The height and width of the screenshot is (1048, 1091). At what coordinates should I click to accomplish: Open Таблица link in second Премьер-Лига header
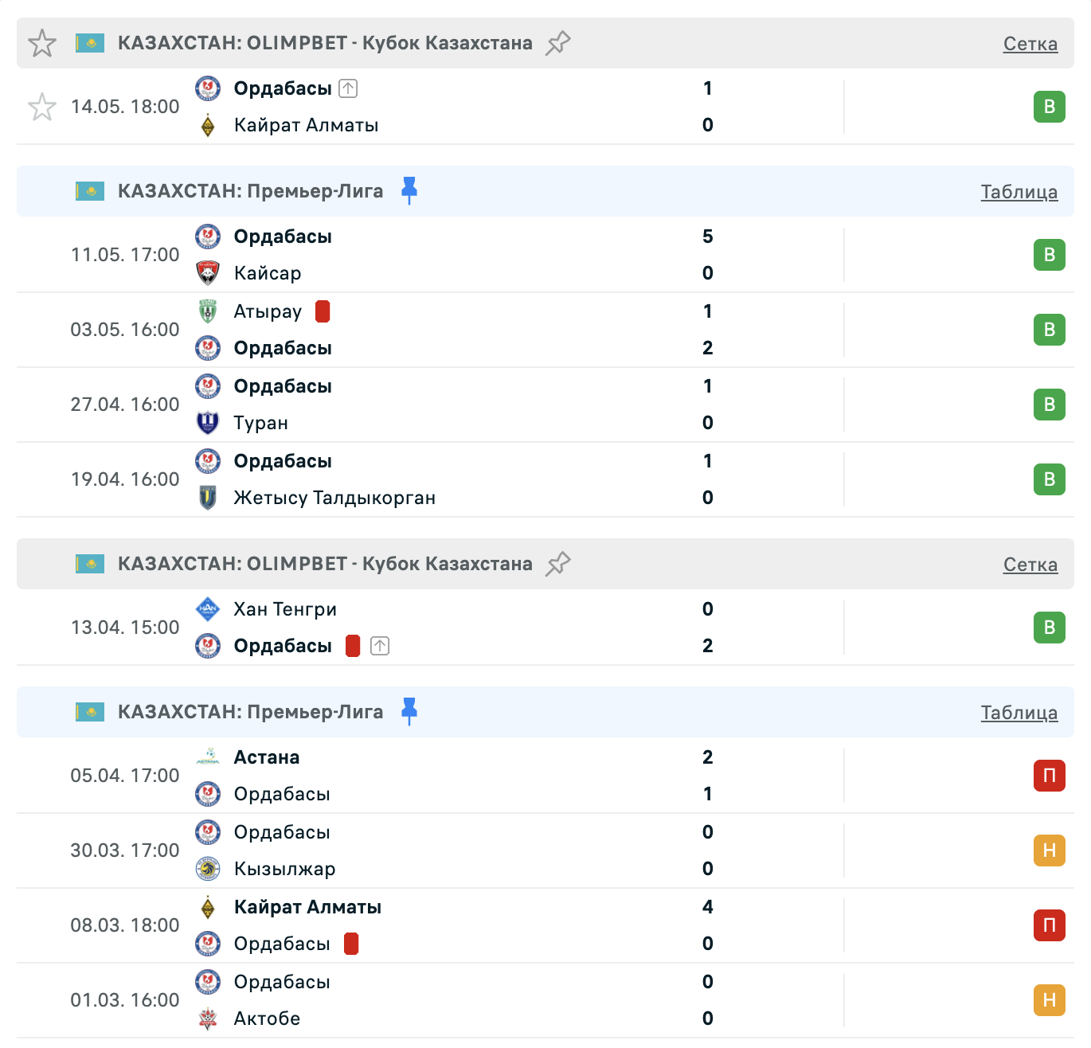(1019, 713)
